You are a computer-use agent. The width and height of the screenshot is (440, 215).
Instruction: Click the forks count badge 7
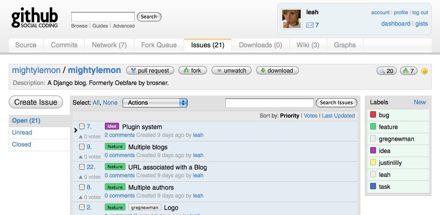coord(409,71)
